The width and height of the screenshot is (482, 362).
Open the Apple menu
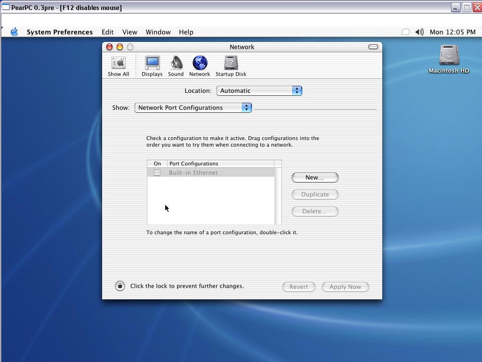click(x=14, y=32)
